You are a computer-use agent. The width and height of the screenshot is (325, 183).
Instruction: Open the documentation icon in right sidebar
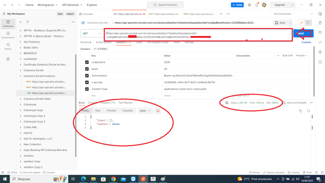[320, 23]
